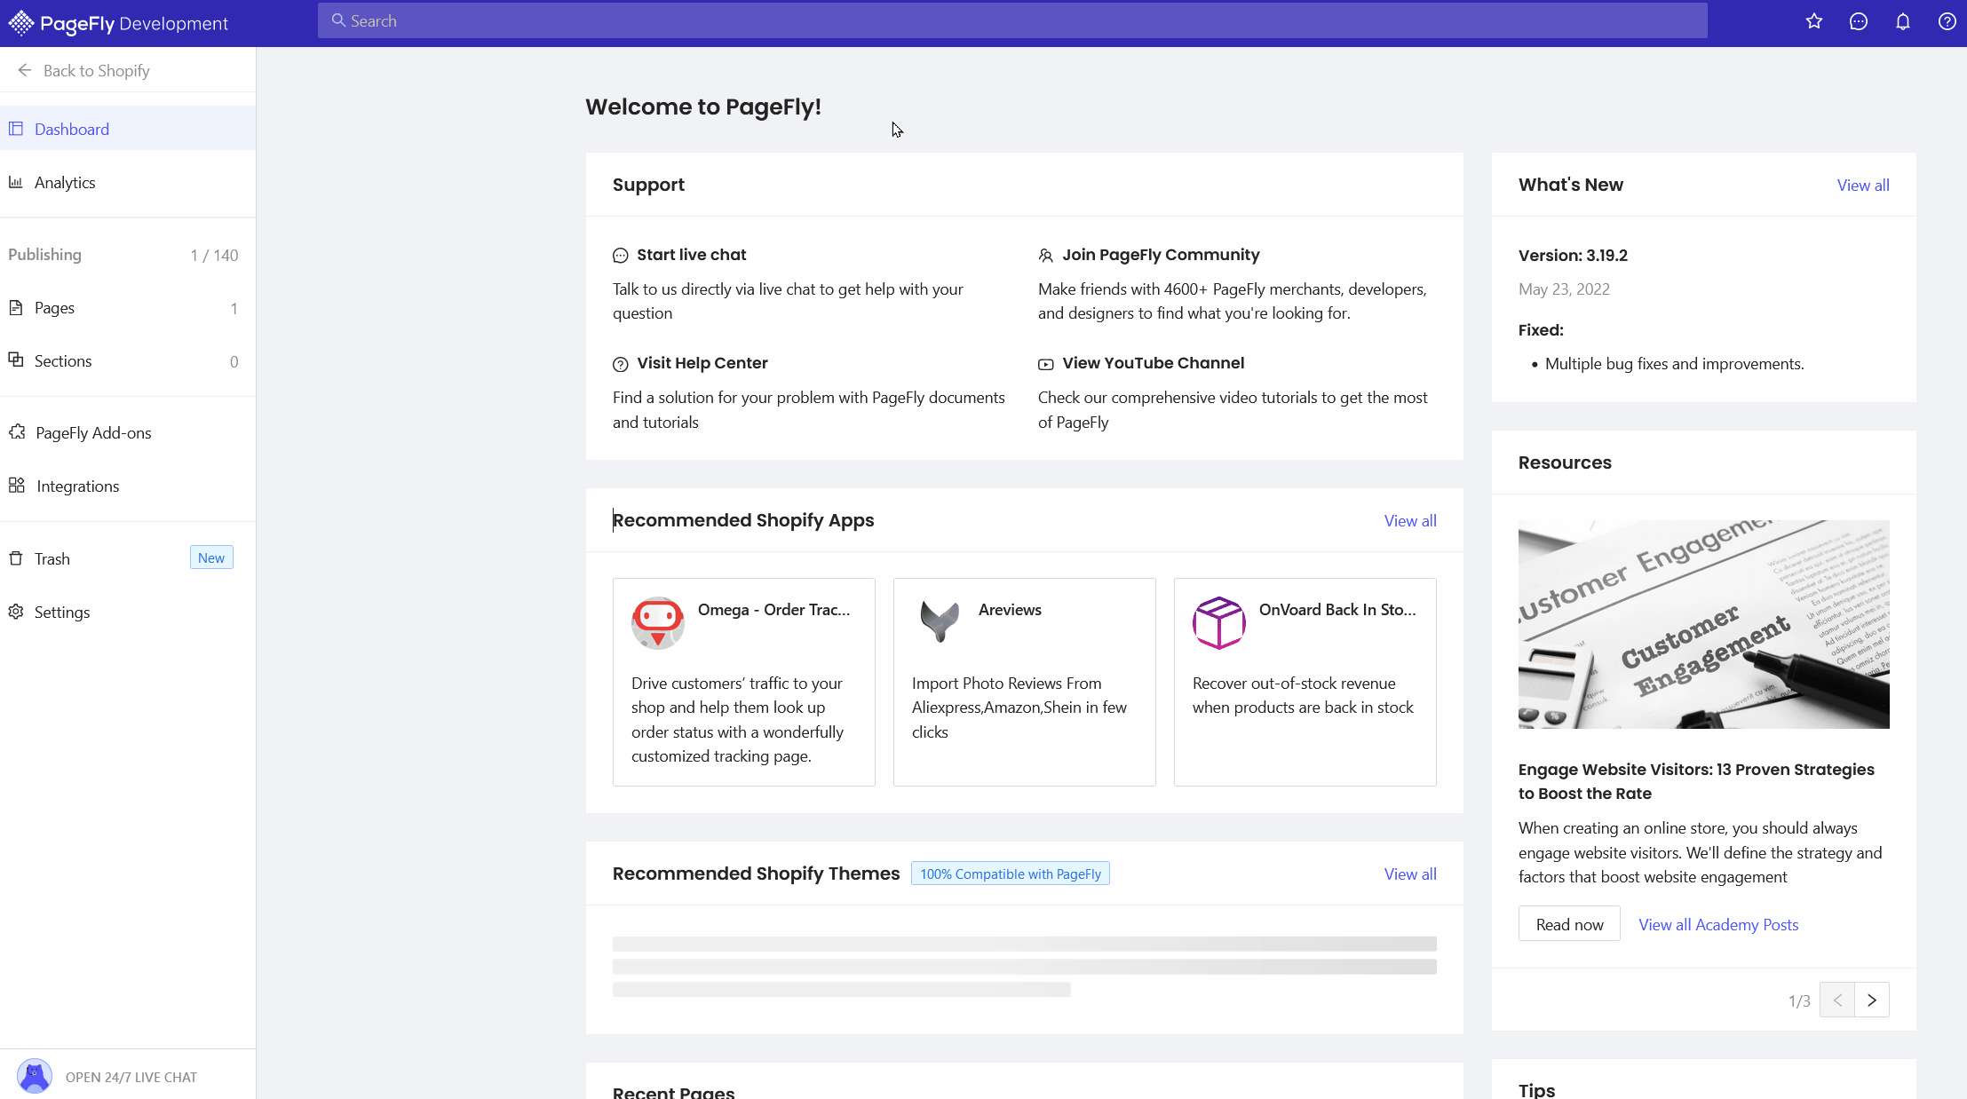This screenshot has width=1967, height=1099.
Task: Click the Visit Help Center question icon
Action: pyautogui.click(x=621, y=364)
